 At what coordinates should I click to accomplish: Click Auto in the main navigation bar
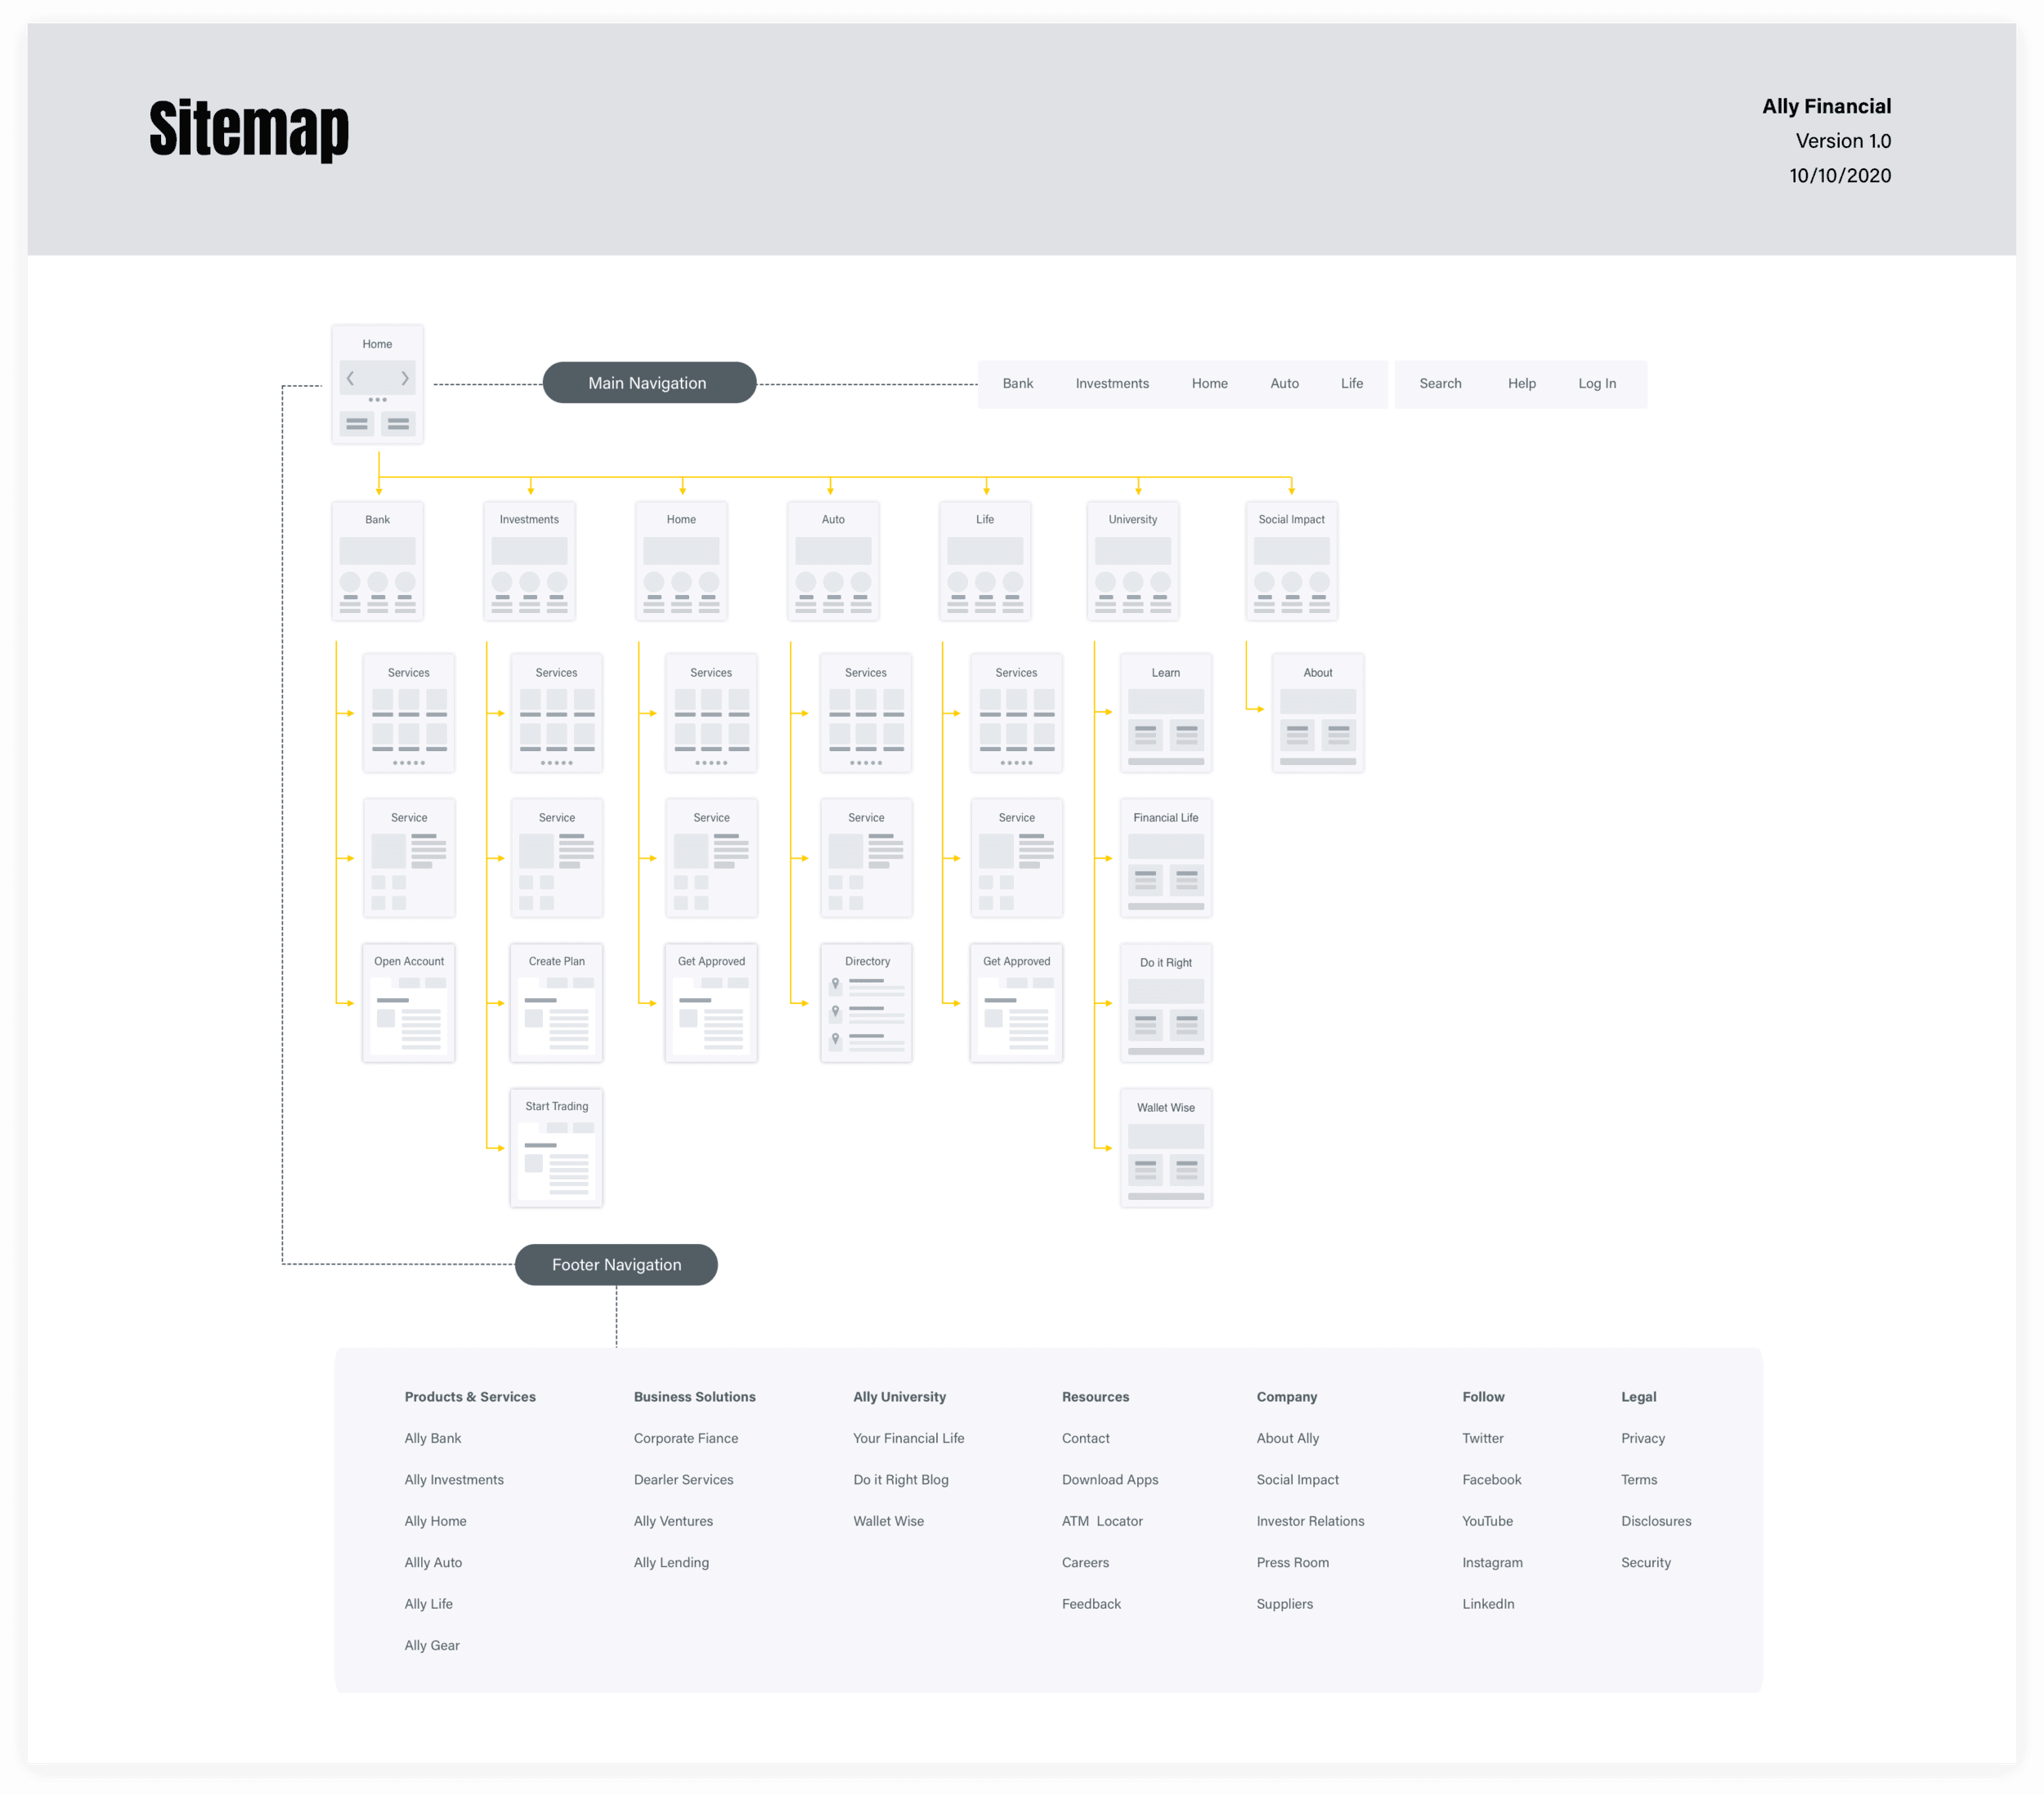point(1284,383)
